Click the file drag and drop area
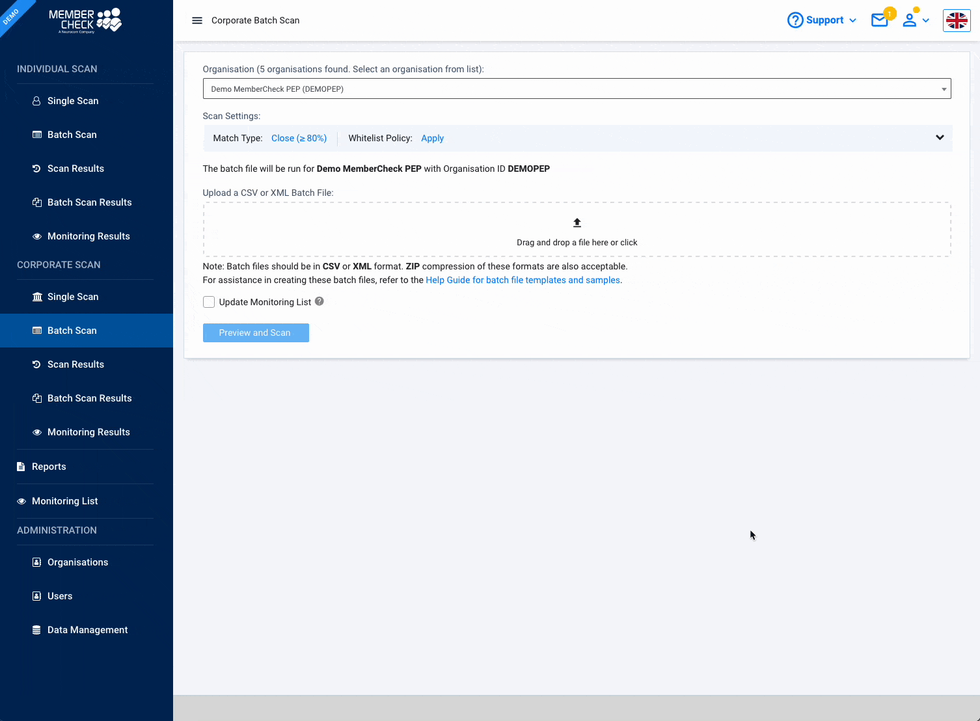The height and width of the screenshot is (721, 980). [577, 230]
